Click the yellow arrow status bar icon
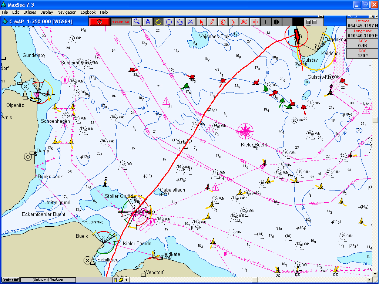The image size is (379, 284). pyautogui.click(x=121, y=280)
